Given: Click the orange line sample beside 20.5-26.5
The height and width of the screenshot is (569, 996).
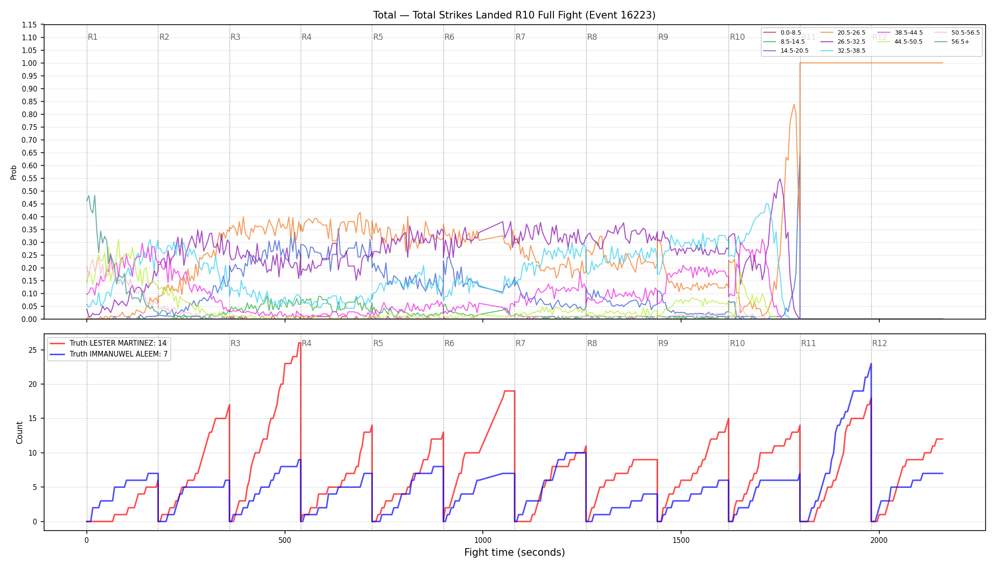Looking at the screenshot, I should point(827,33).
